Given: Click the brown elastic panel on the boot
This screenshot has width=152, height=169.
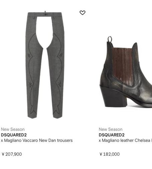Looking at the screenshot, I should (123, 66).
